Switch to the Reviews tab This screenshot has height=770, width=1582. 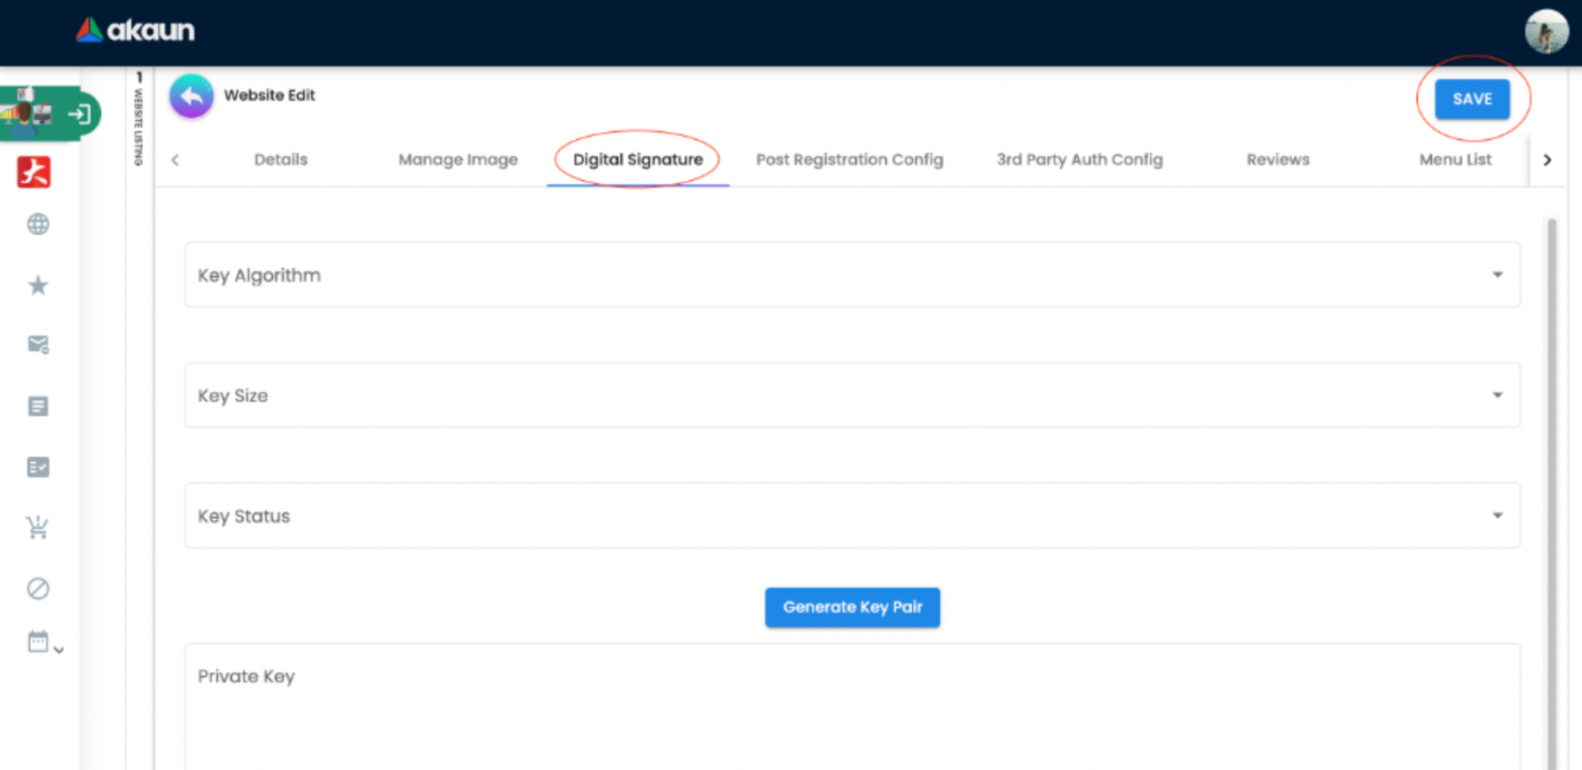(1278, 160)
